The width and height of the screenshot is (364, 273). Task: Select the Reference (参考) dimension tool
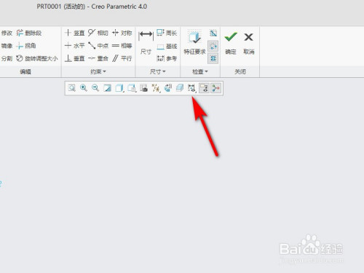(x=167, y=58)
